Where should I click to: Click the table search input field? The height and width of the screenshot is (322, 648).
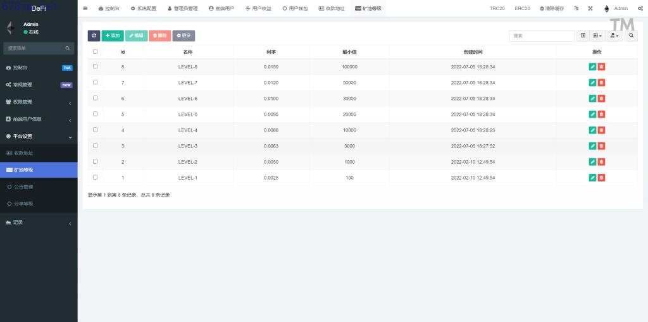coord(542,36)
